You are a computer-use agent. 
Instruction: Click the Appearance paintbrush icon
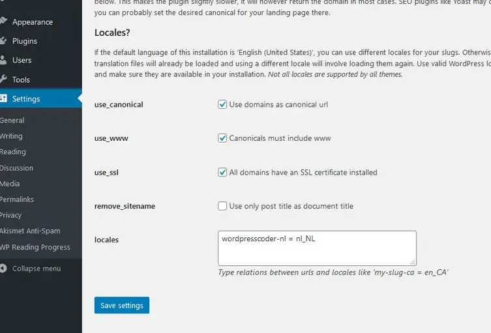3,21
